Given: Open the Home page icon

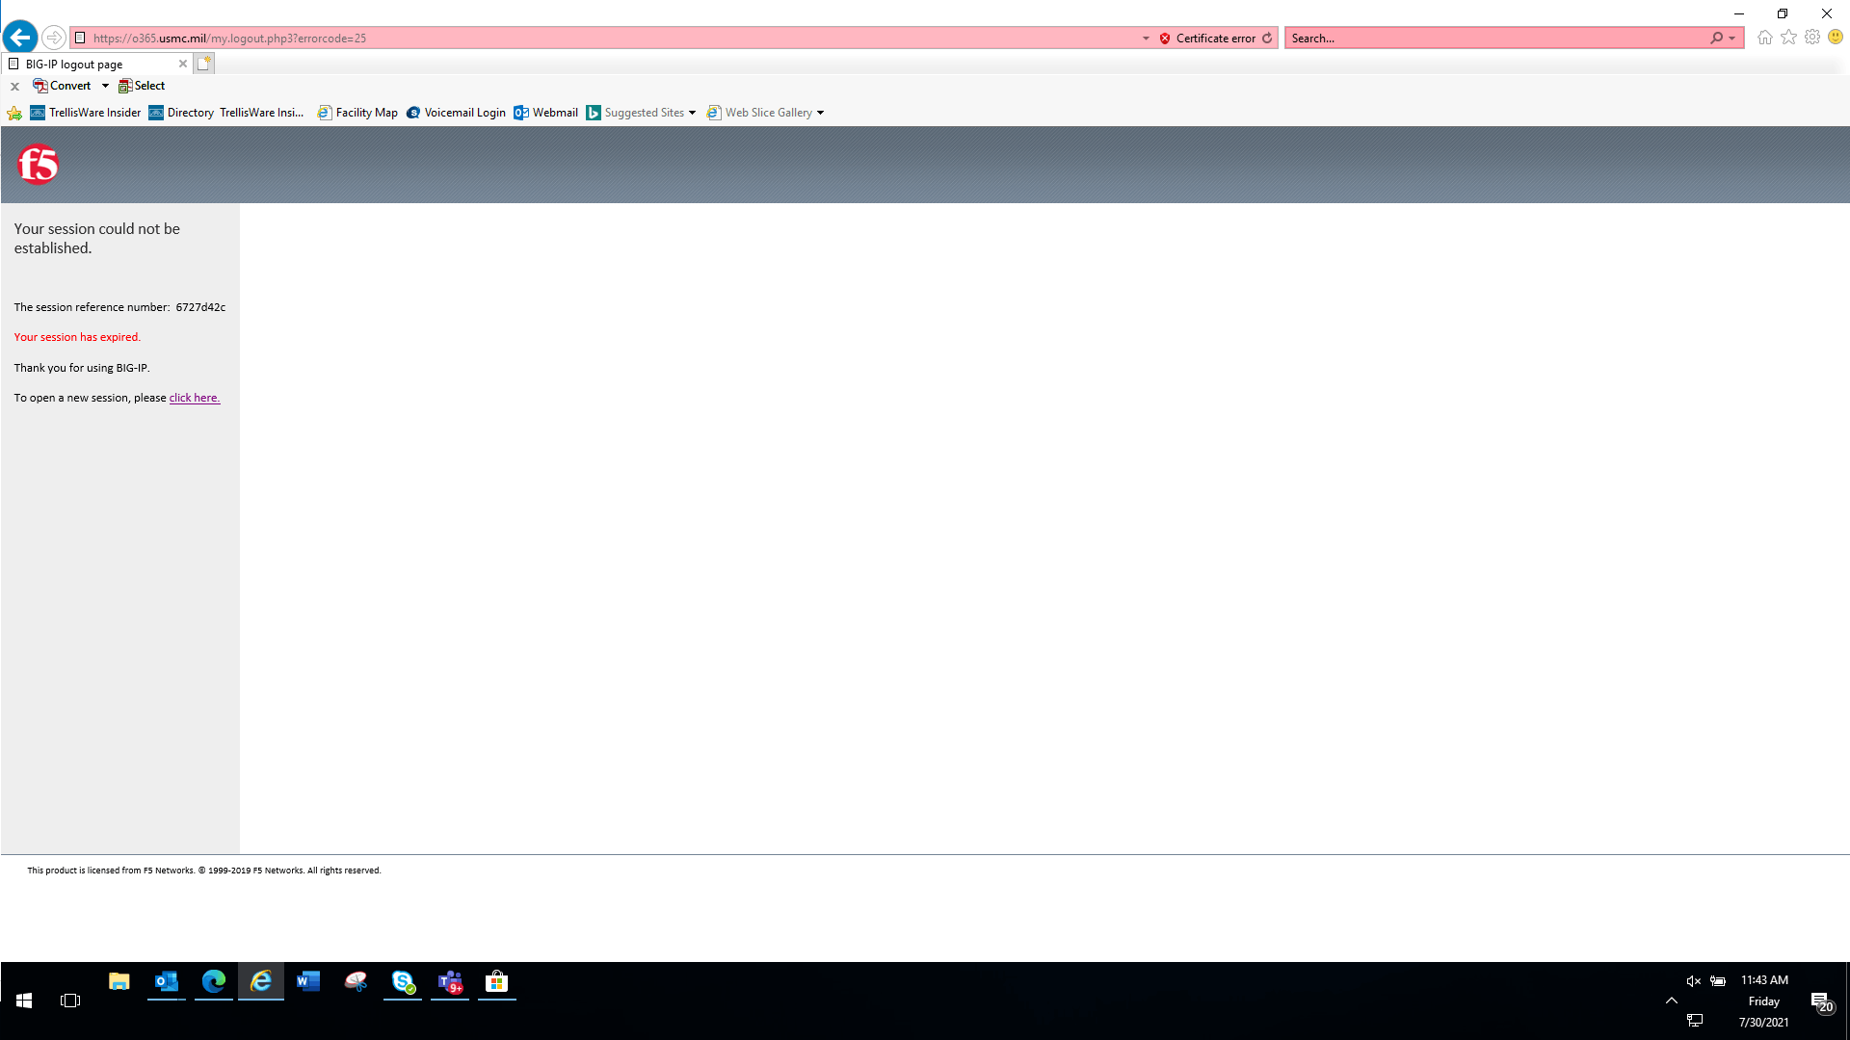Looking at the screenshot, I should [x=1764, y=38].
